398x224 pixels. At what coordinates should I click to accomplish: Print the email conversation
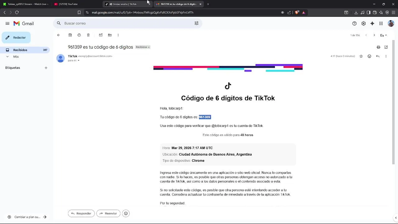click(378, 47)
